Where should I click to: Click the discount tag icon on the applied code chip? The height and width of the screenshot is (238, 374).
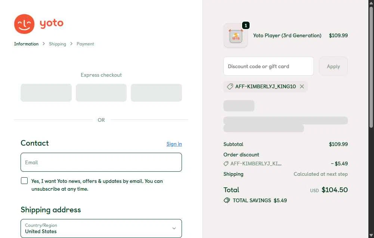[230, 86]
